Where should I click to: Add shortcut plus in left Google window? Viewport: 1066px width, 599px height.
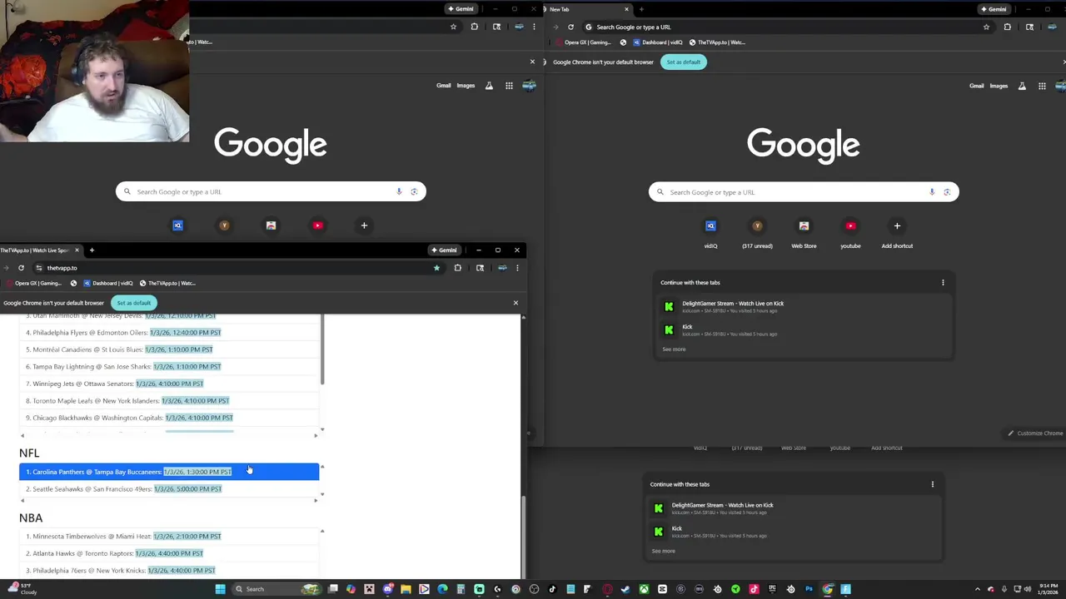[364, 225]
